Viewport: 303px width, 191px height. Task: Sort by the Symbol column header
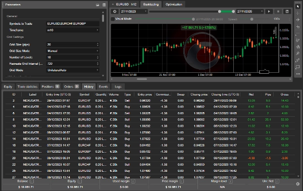click(x=84, y=94)
